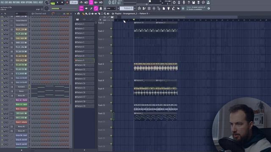This screenshot has width=271, height=152.
Task: Click the render export icon
Action: 198,3
